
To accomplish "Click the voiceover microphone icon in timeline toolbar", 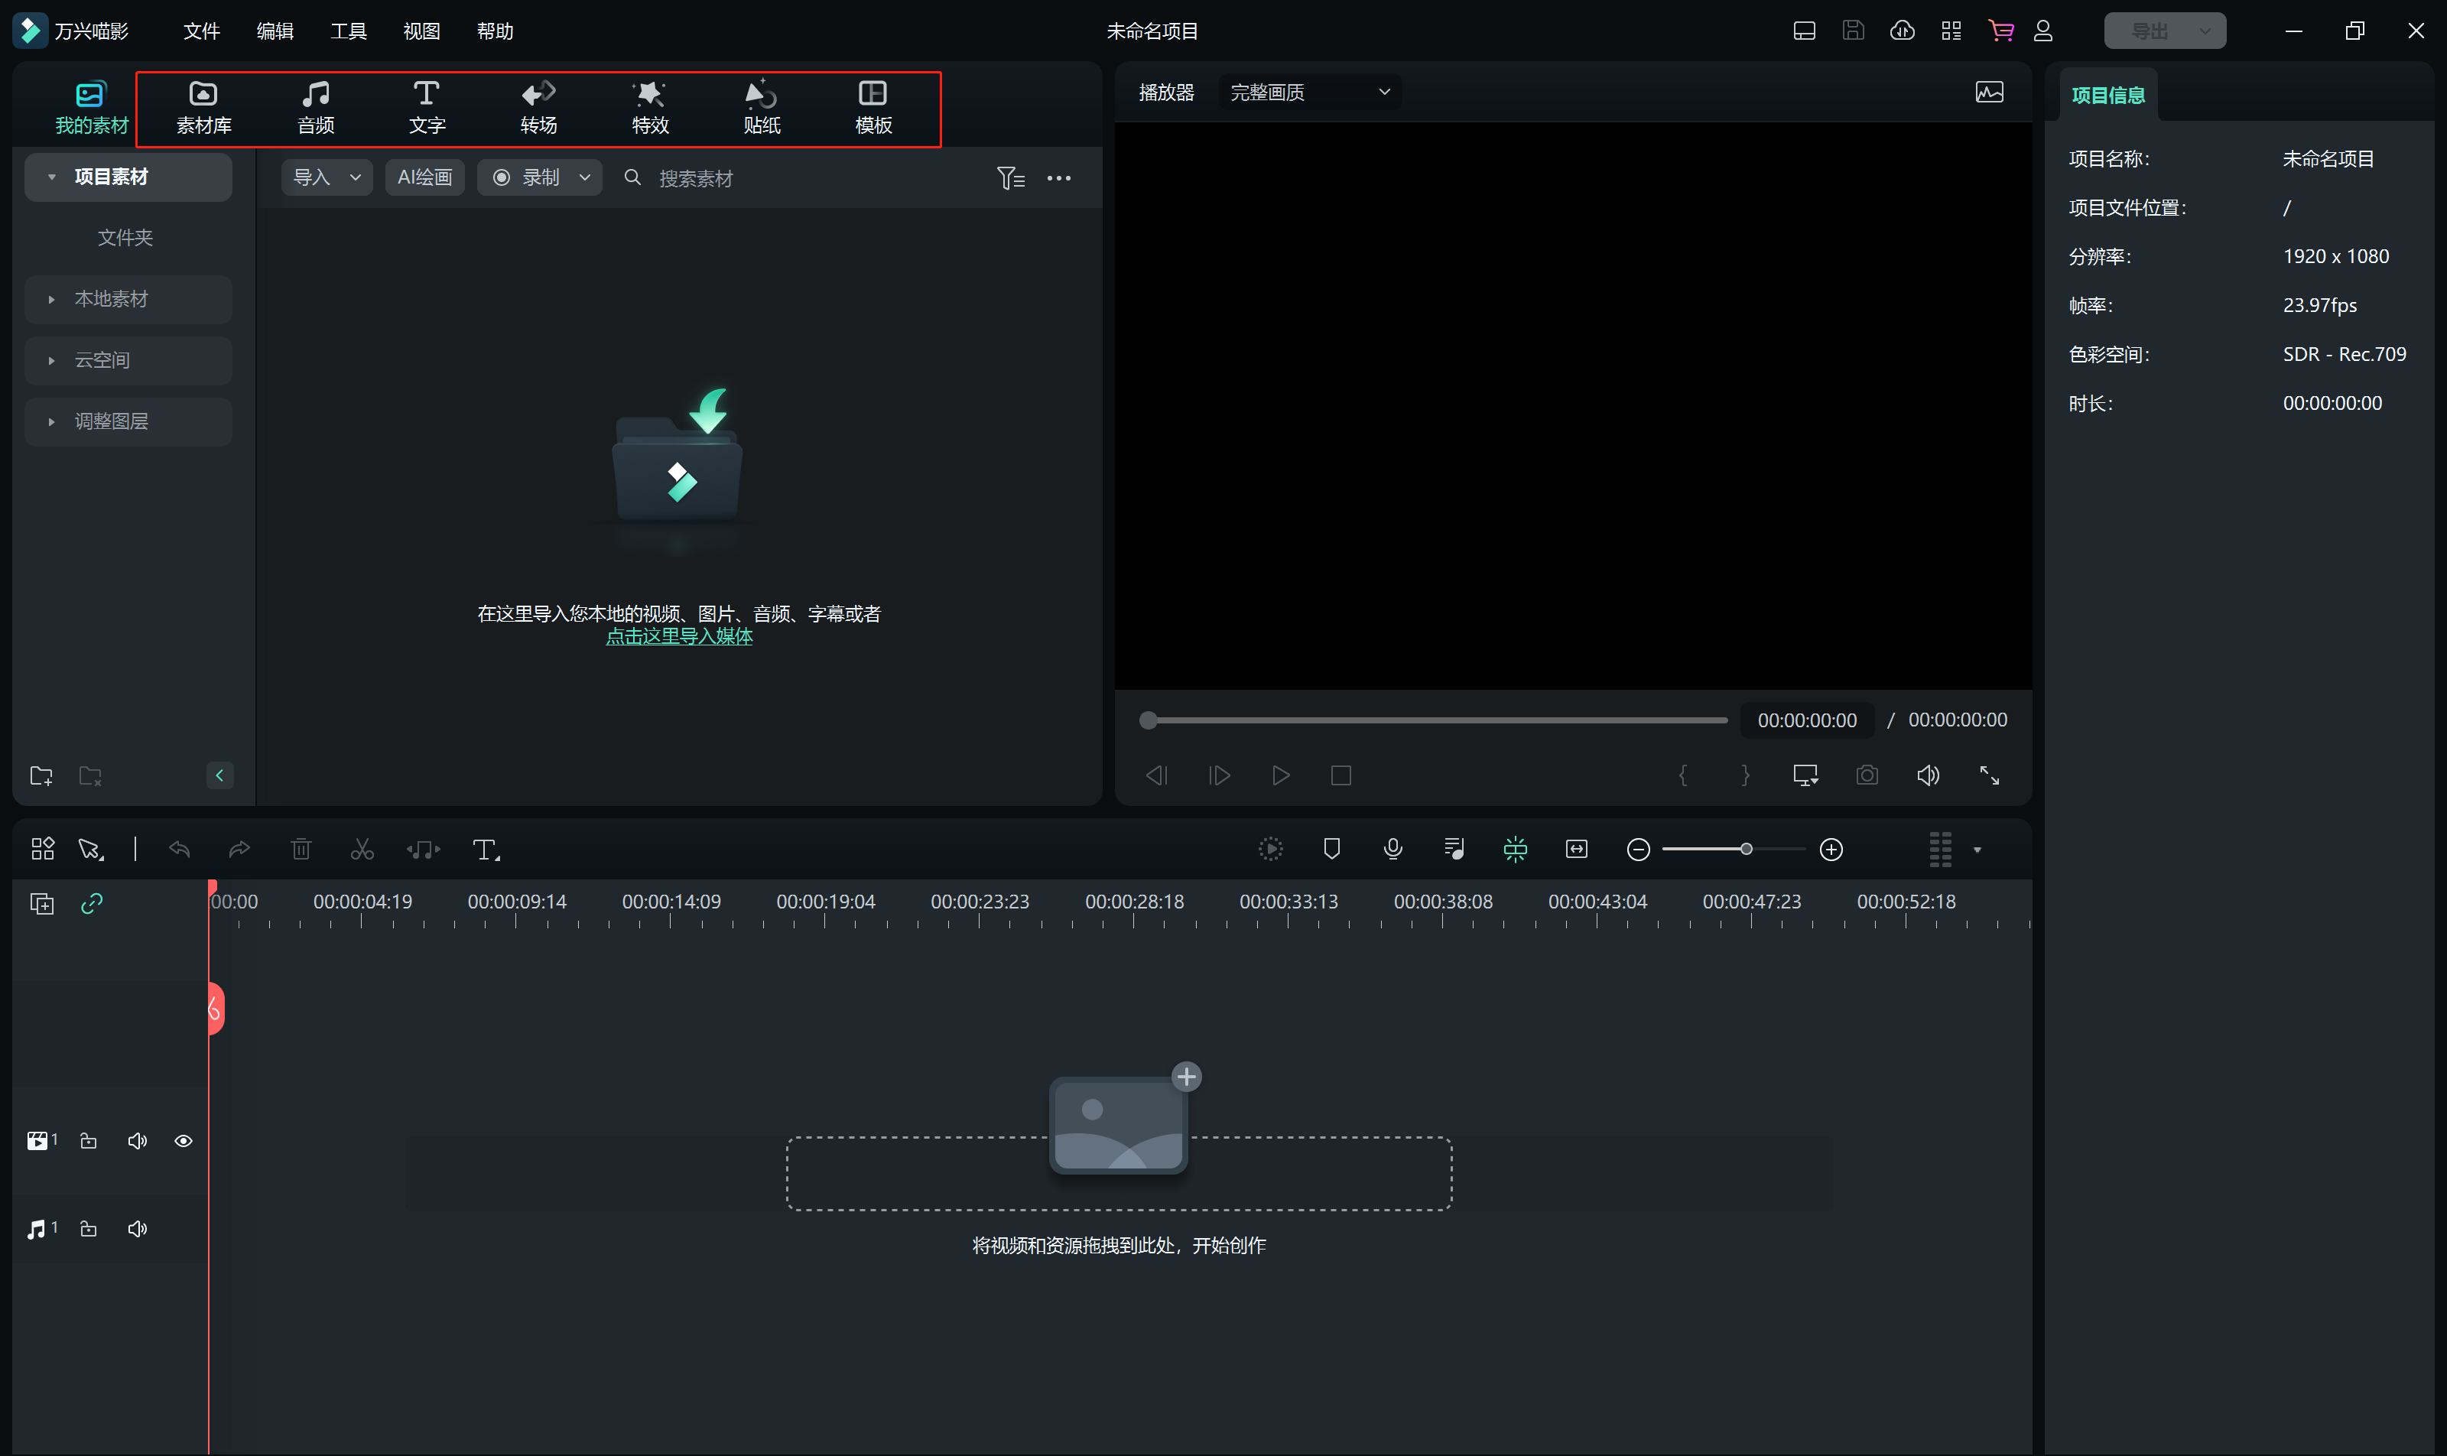I will point(1392,849).
